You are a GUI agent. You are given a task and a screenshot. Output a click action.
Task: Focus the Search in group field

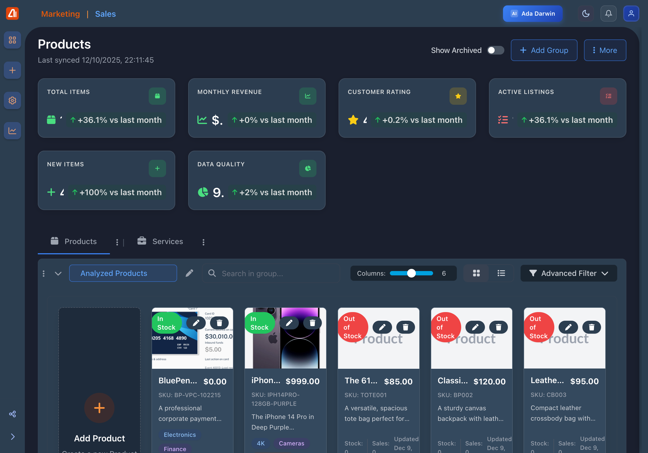pos(271,273)
